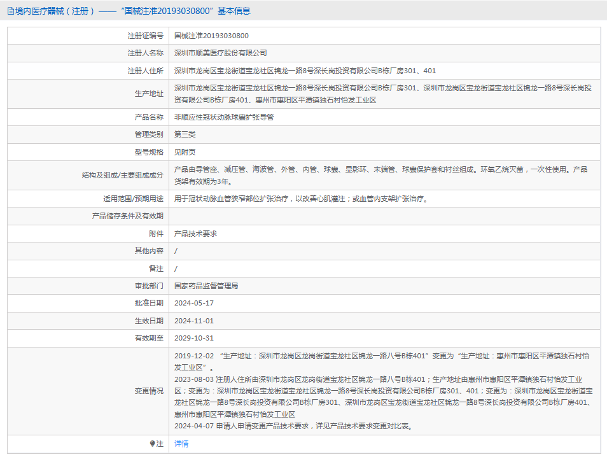Click the 注册人住所 label
The height and width of the screenshot is (457, 607).
click(x=146, y=71)
